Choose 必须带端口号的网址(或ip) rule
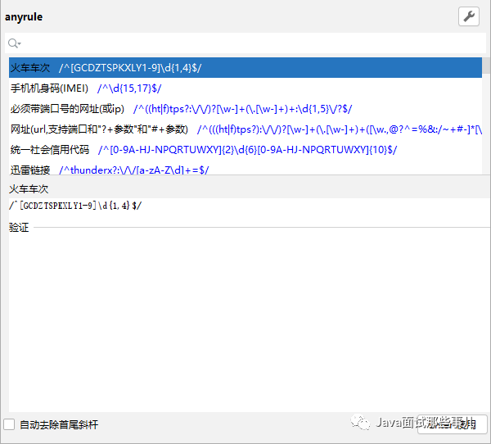491x444 pixels. tap(67, 108)
